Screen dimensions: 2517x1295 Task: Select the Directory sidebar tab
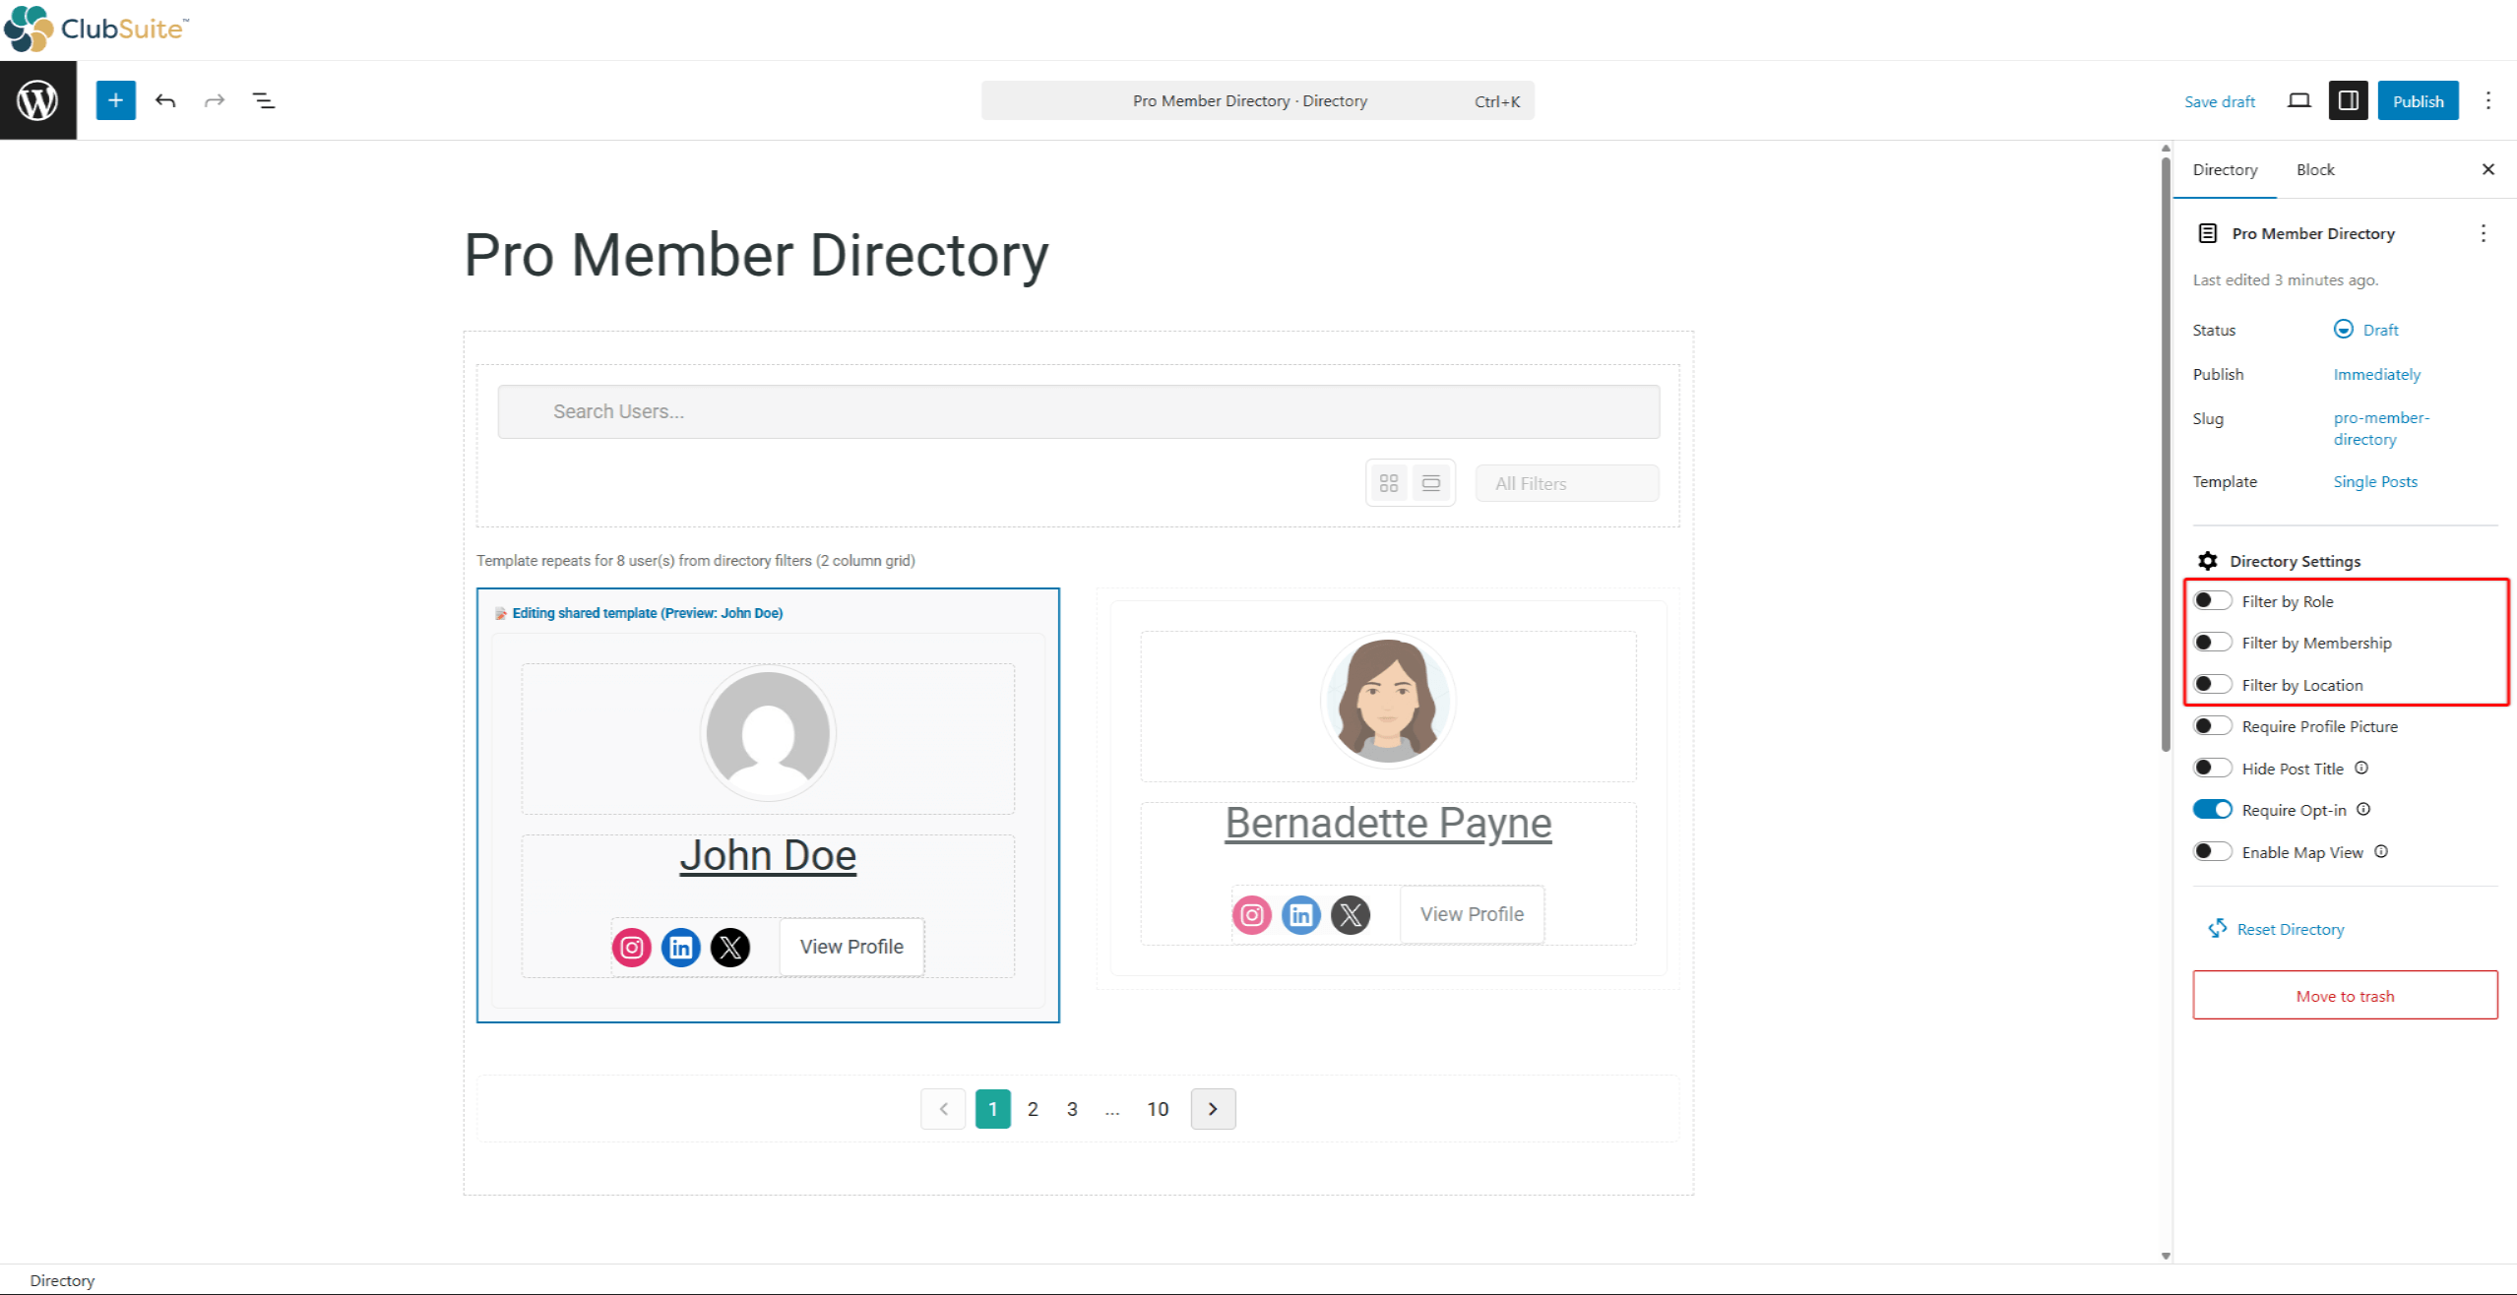coord(2225,169)
